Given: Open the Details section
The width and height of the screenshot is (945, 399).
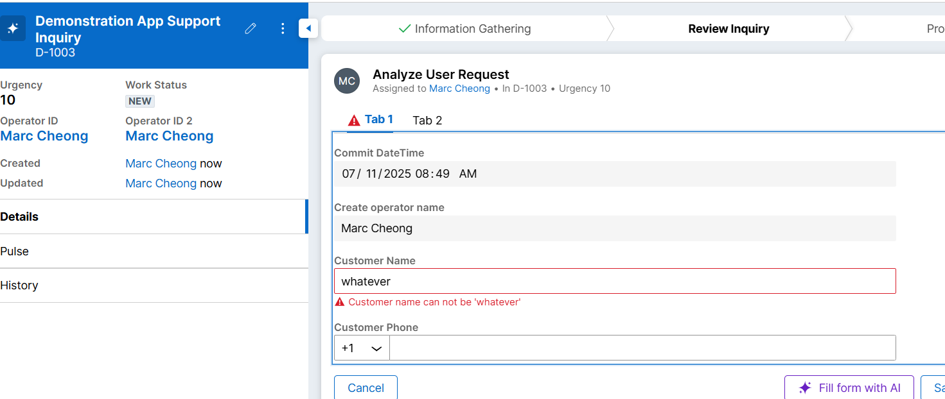Looking at the screenshot, I should (x=153, y=217).
